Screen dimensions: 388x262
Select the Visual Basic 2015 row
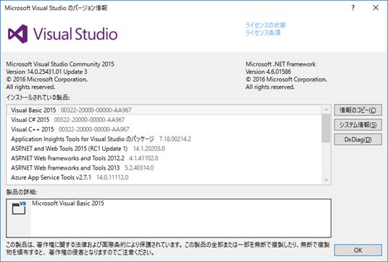pyautogui.click(x=164, y=110)
